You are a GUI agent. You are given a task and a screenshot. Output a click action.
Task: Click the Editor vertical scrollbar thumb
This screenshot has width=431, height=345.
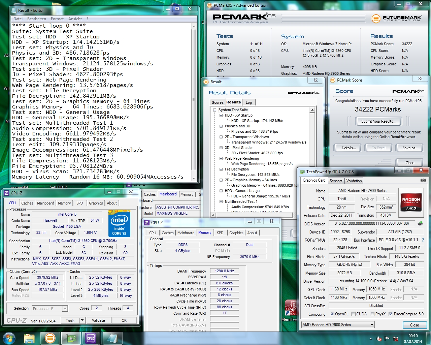click(194, 99)
